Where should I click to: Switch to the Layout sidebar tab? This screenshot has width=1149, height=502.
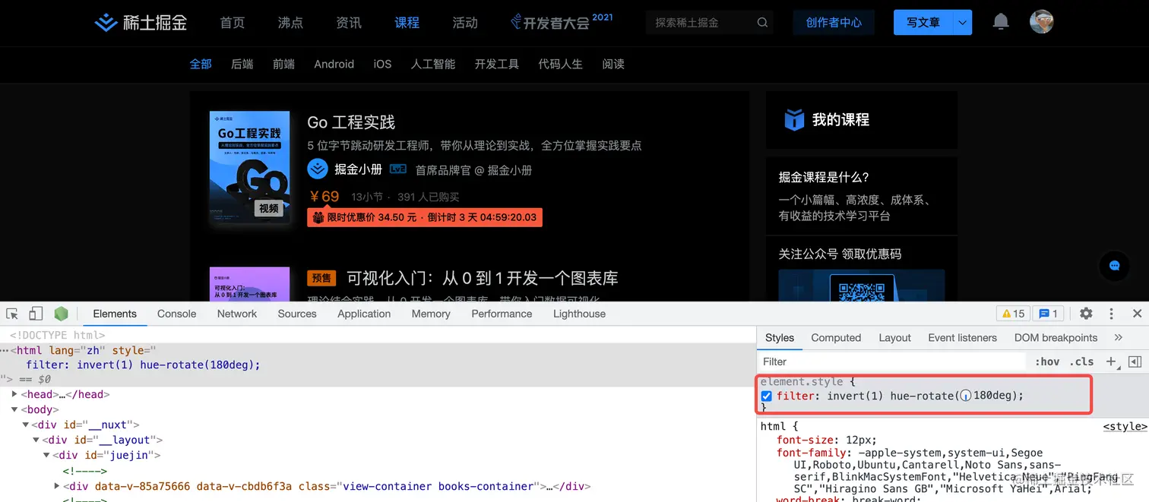894,337
